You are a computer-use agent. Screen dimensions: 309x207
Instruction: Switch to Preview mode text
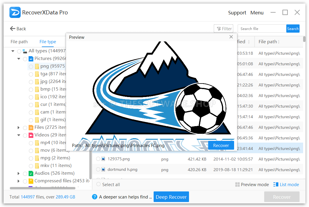point(255,185)
